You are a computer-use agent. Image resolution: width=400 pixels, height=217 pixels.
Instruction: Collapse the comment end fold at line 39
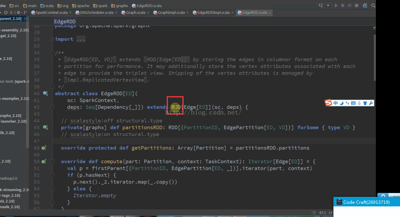52,87
